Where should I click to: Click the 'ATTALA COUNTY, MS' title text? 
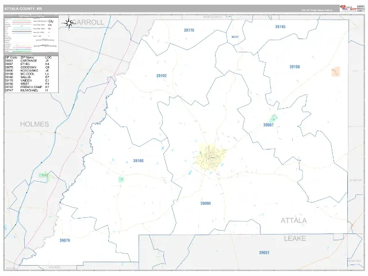23,9
